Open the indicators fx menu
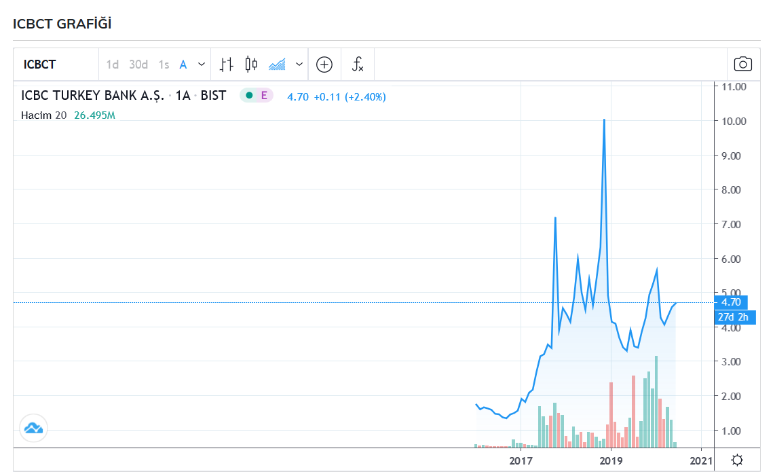The image size is (773, 472). pos(358,65)
